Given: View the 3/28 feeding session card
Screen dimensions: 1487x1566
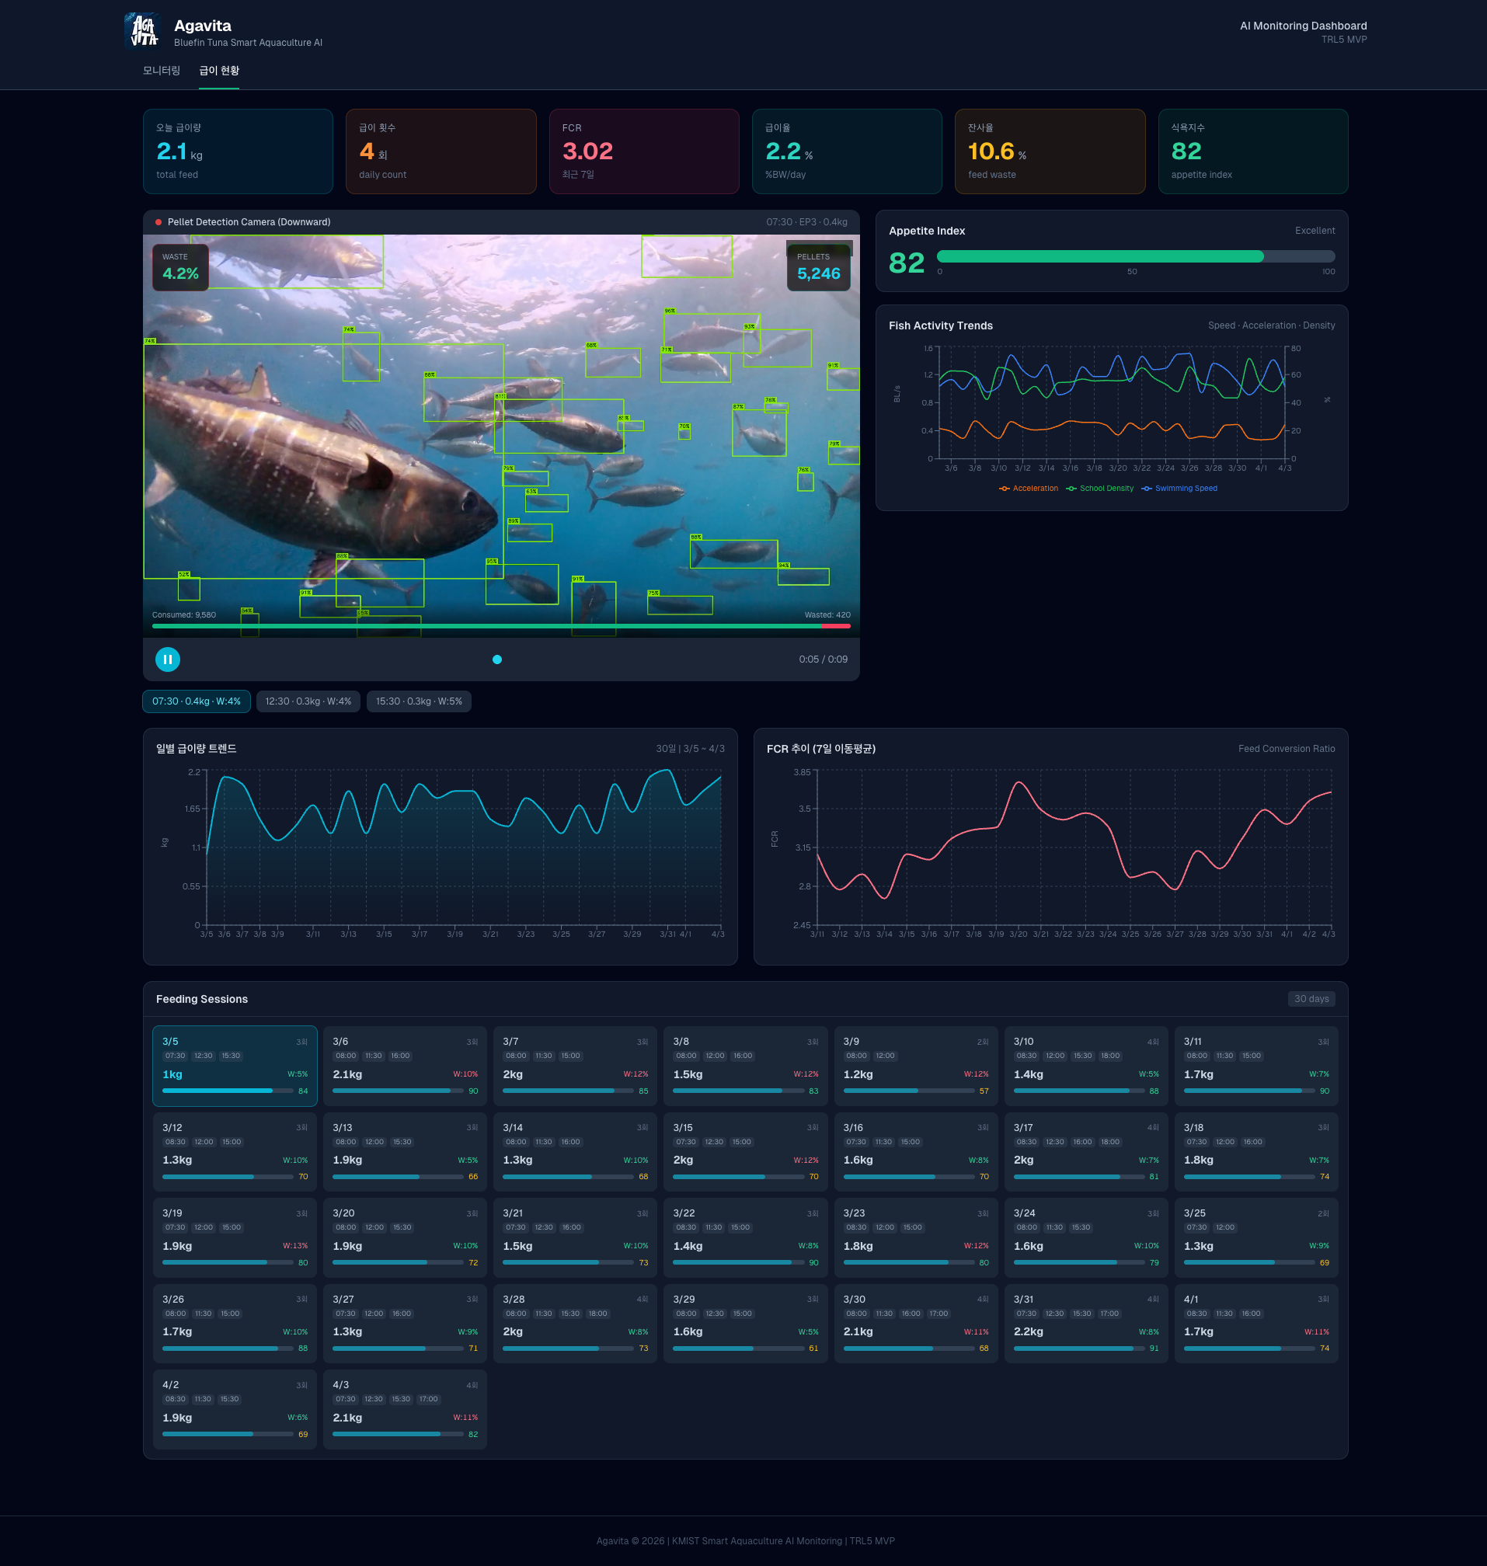Looking at the screenshot, I should (575, 1324).
